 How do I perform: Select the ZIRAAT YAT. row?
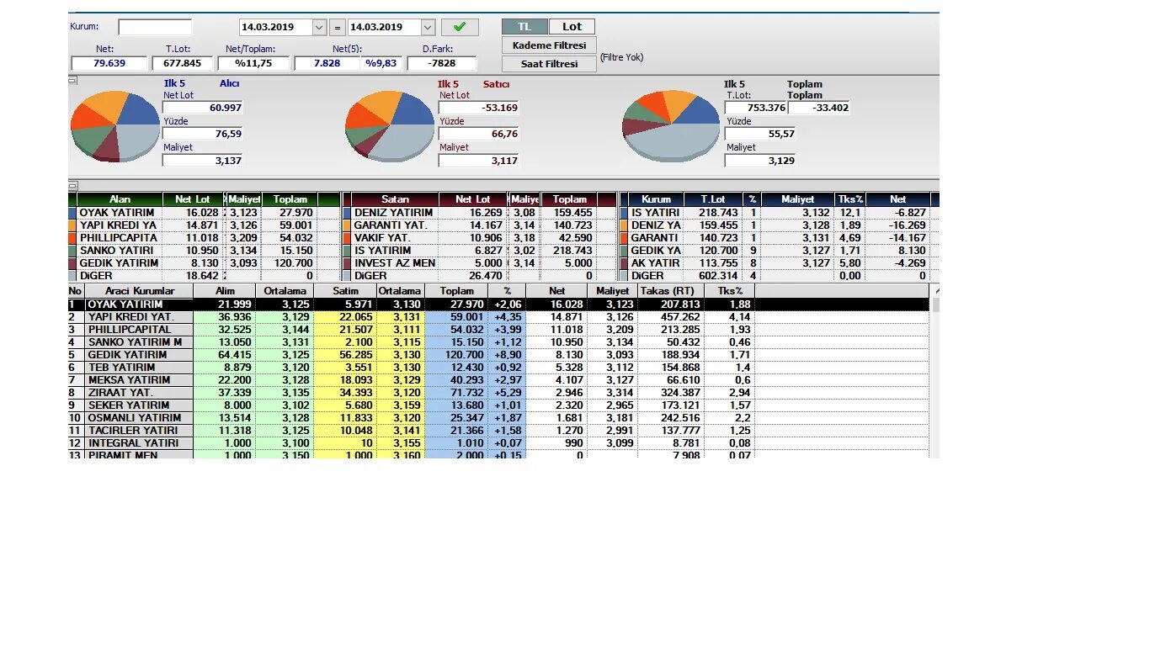tap(499, 392)
